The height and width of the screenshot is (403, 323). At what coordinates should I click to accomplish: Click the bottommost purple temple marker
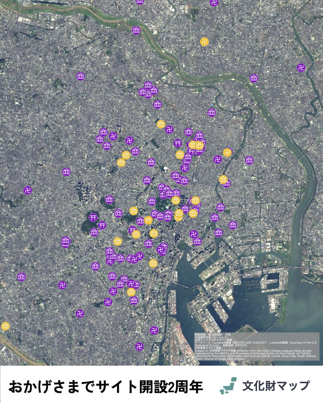(139, 347)
